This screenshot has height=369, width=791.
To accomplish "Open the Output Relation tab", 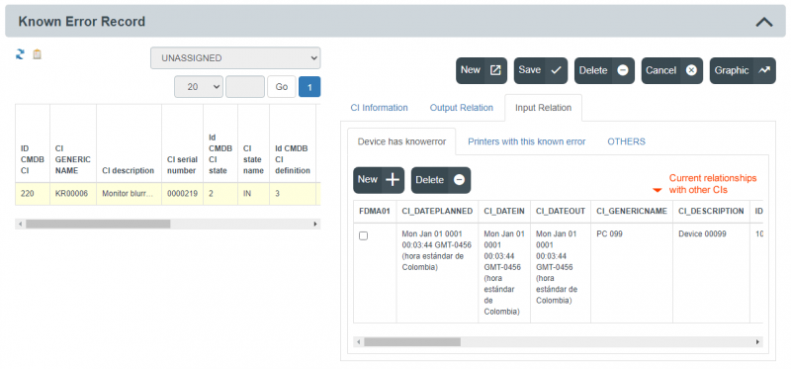I will coord(461,108).
